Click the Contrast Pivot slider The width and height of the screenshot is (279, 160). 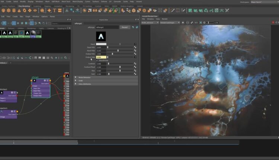tap(121, 67)
